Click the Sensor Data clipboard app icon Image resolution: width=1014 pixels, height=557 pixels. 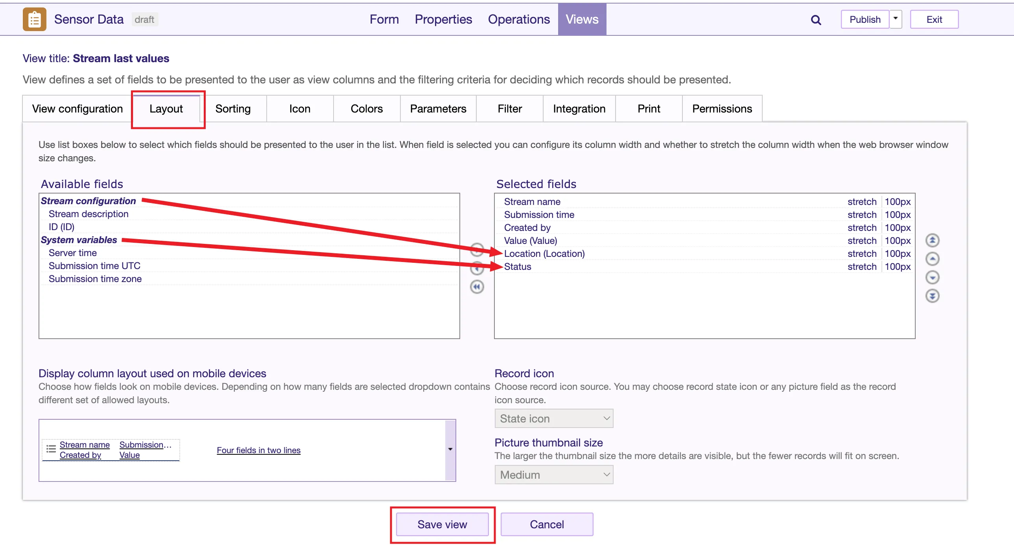tap(34, 19)
